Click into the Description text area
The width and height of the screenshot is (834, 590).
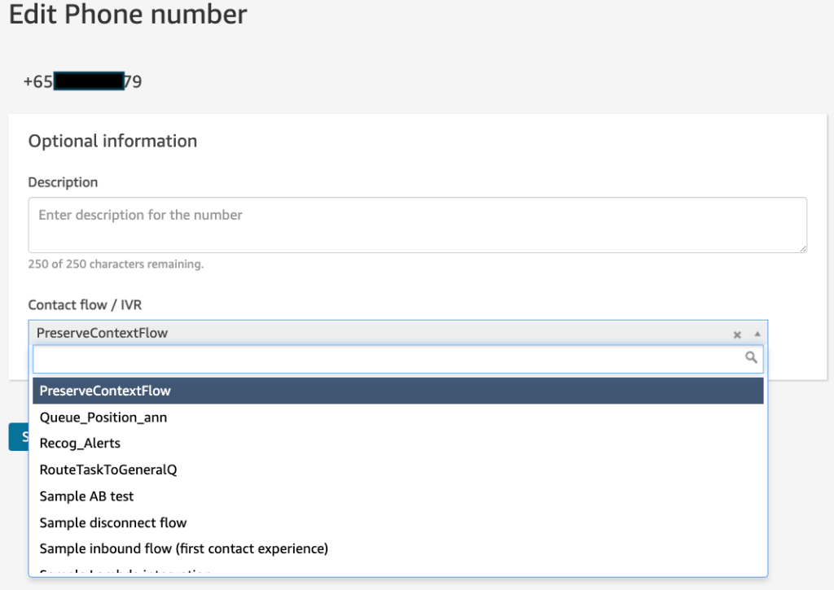417,225
